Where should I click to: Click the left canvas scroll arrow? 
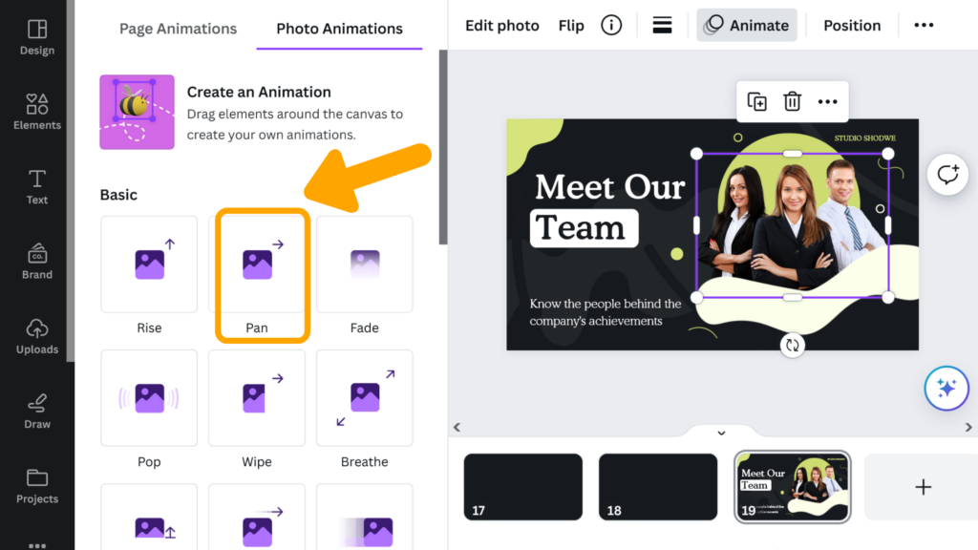click(457, 427)
